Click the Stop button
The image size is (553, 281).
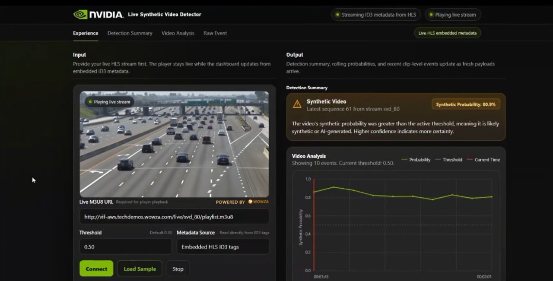point(178,268)
